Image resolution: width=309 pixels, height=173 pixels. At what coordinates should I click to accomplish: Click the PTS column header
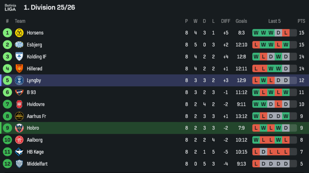[x=301, y=21]
